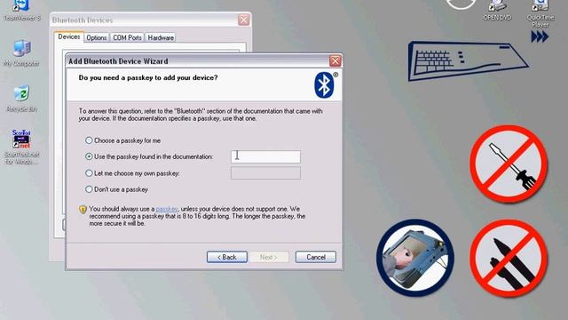This screenshot has height=320, width=568.
Task: Open COM Ports tab in Bluetooth Devices
Action: coord(127,37)
